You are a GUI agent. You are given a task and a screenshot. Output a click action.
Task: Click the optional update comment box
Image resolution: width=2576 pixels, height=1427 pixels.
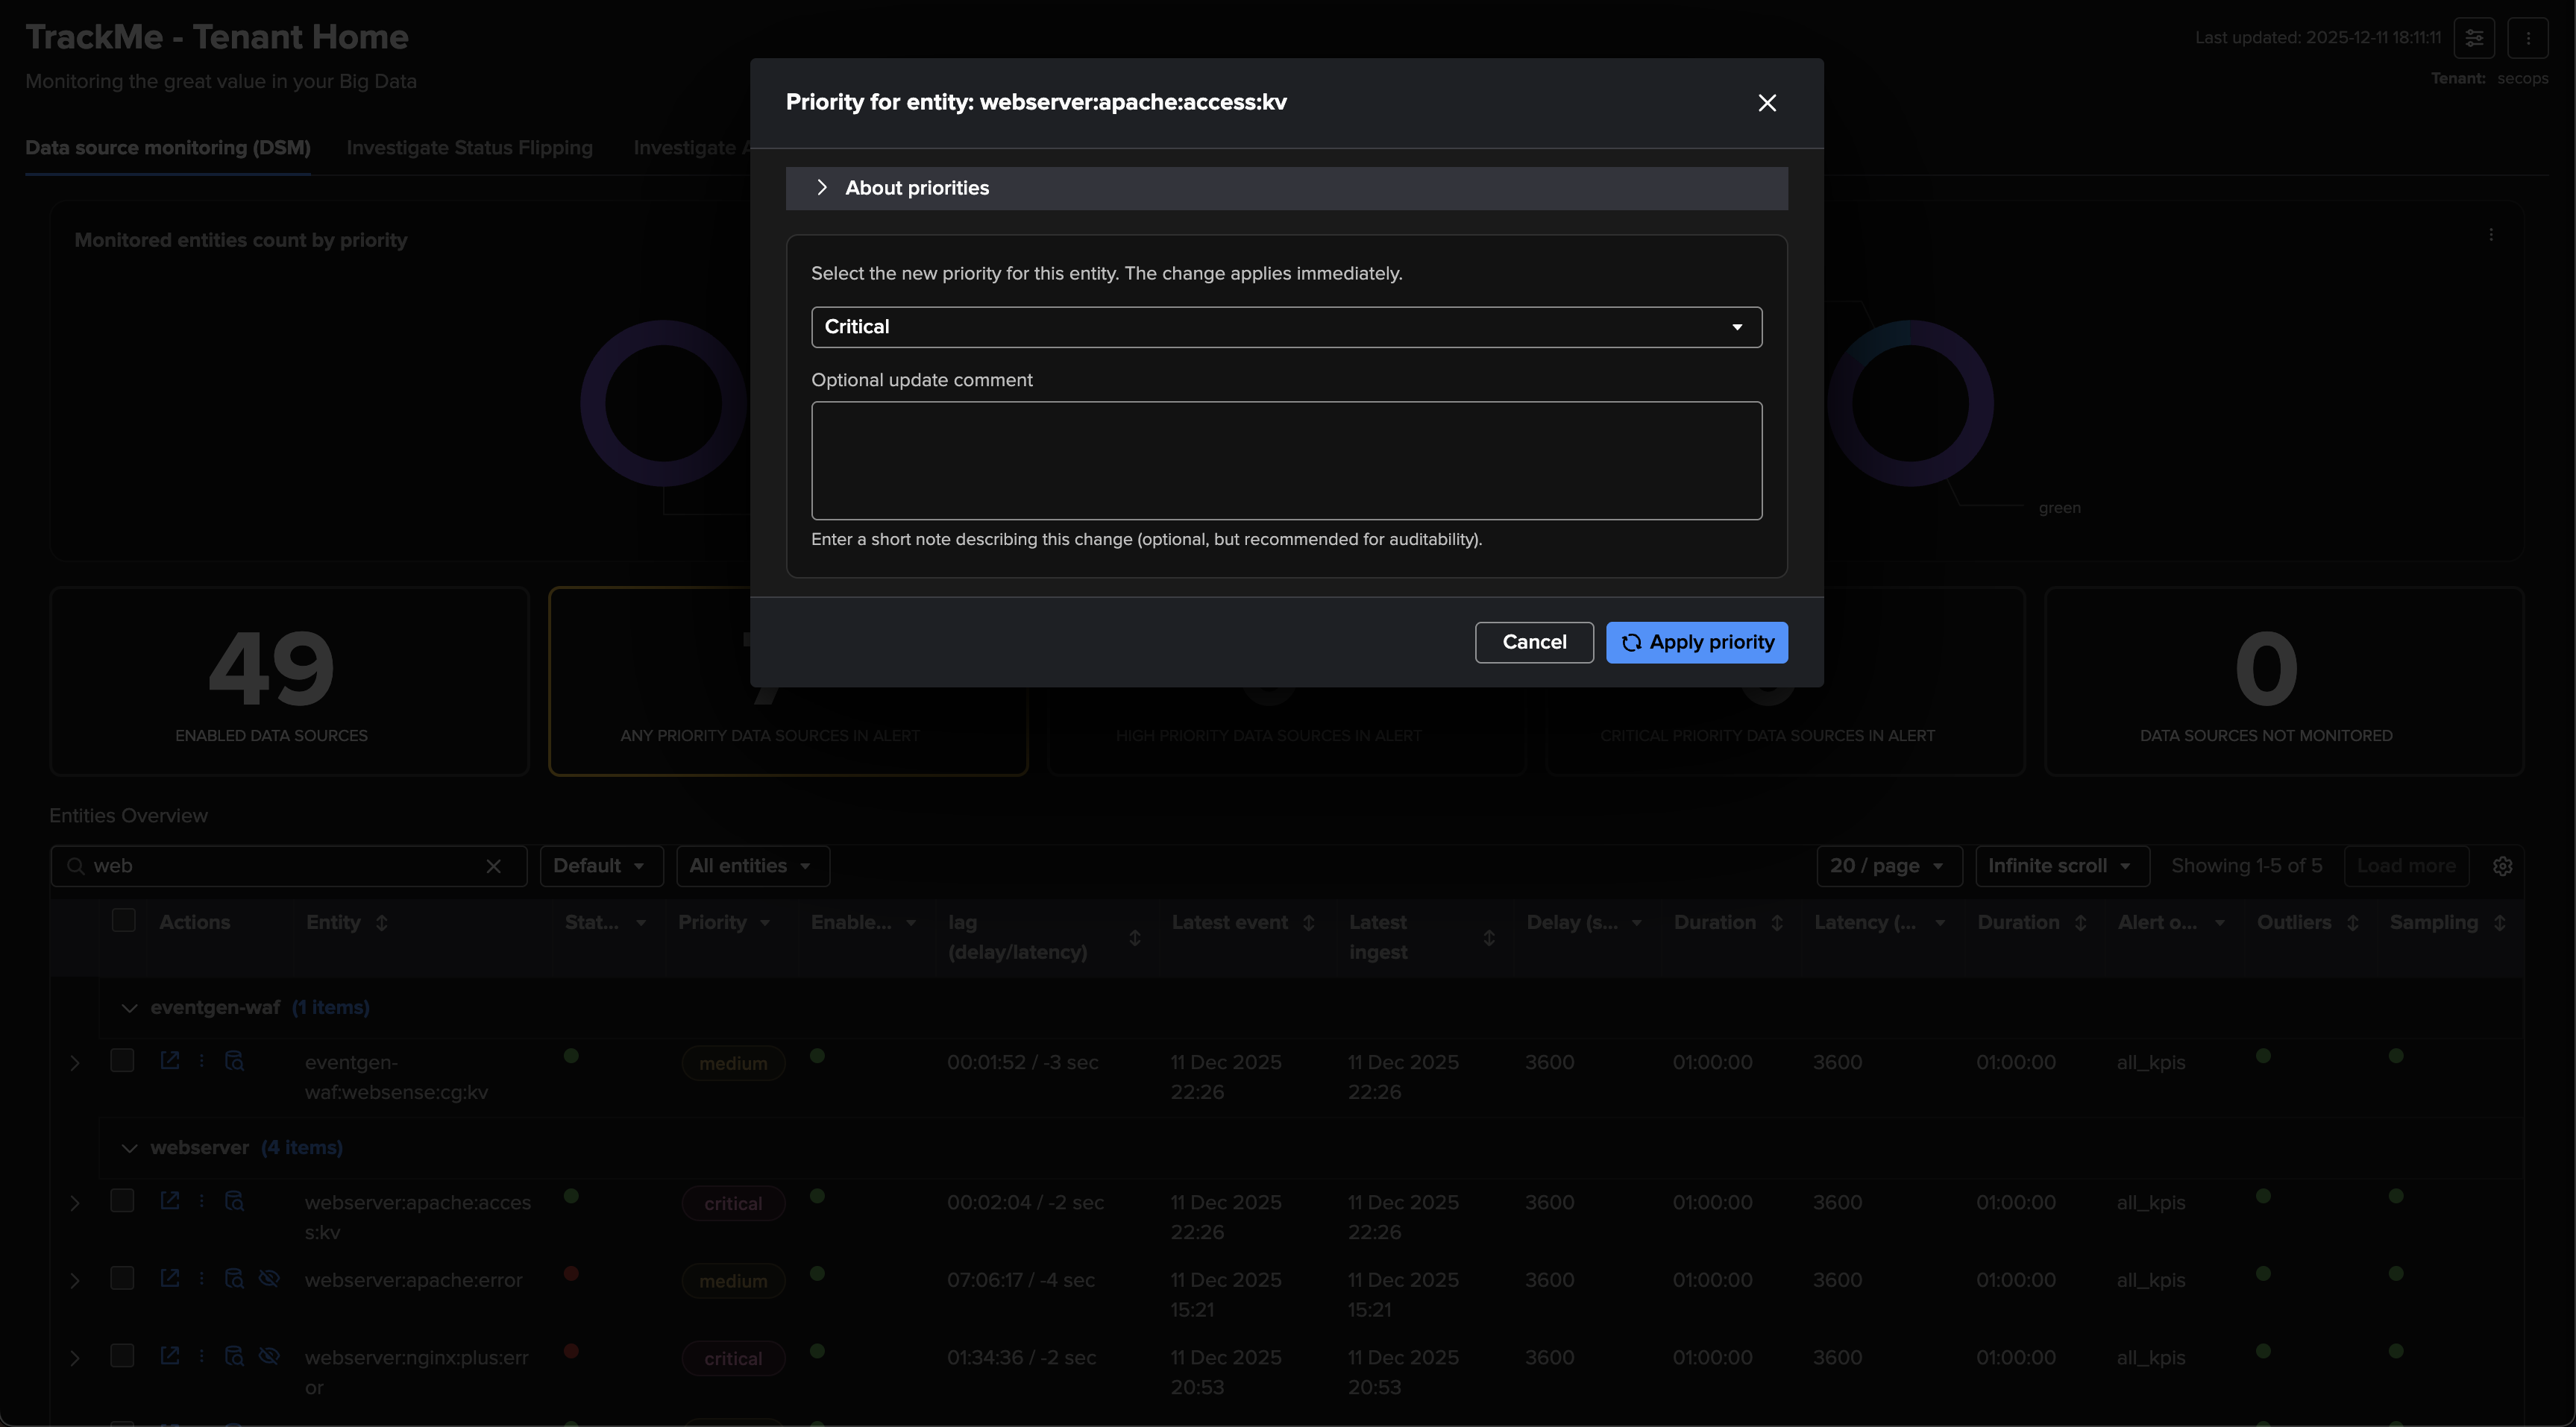click(x=1286, y=461)
